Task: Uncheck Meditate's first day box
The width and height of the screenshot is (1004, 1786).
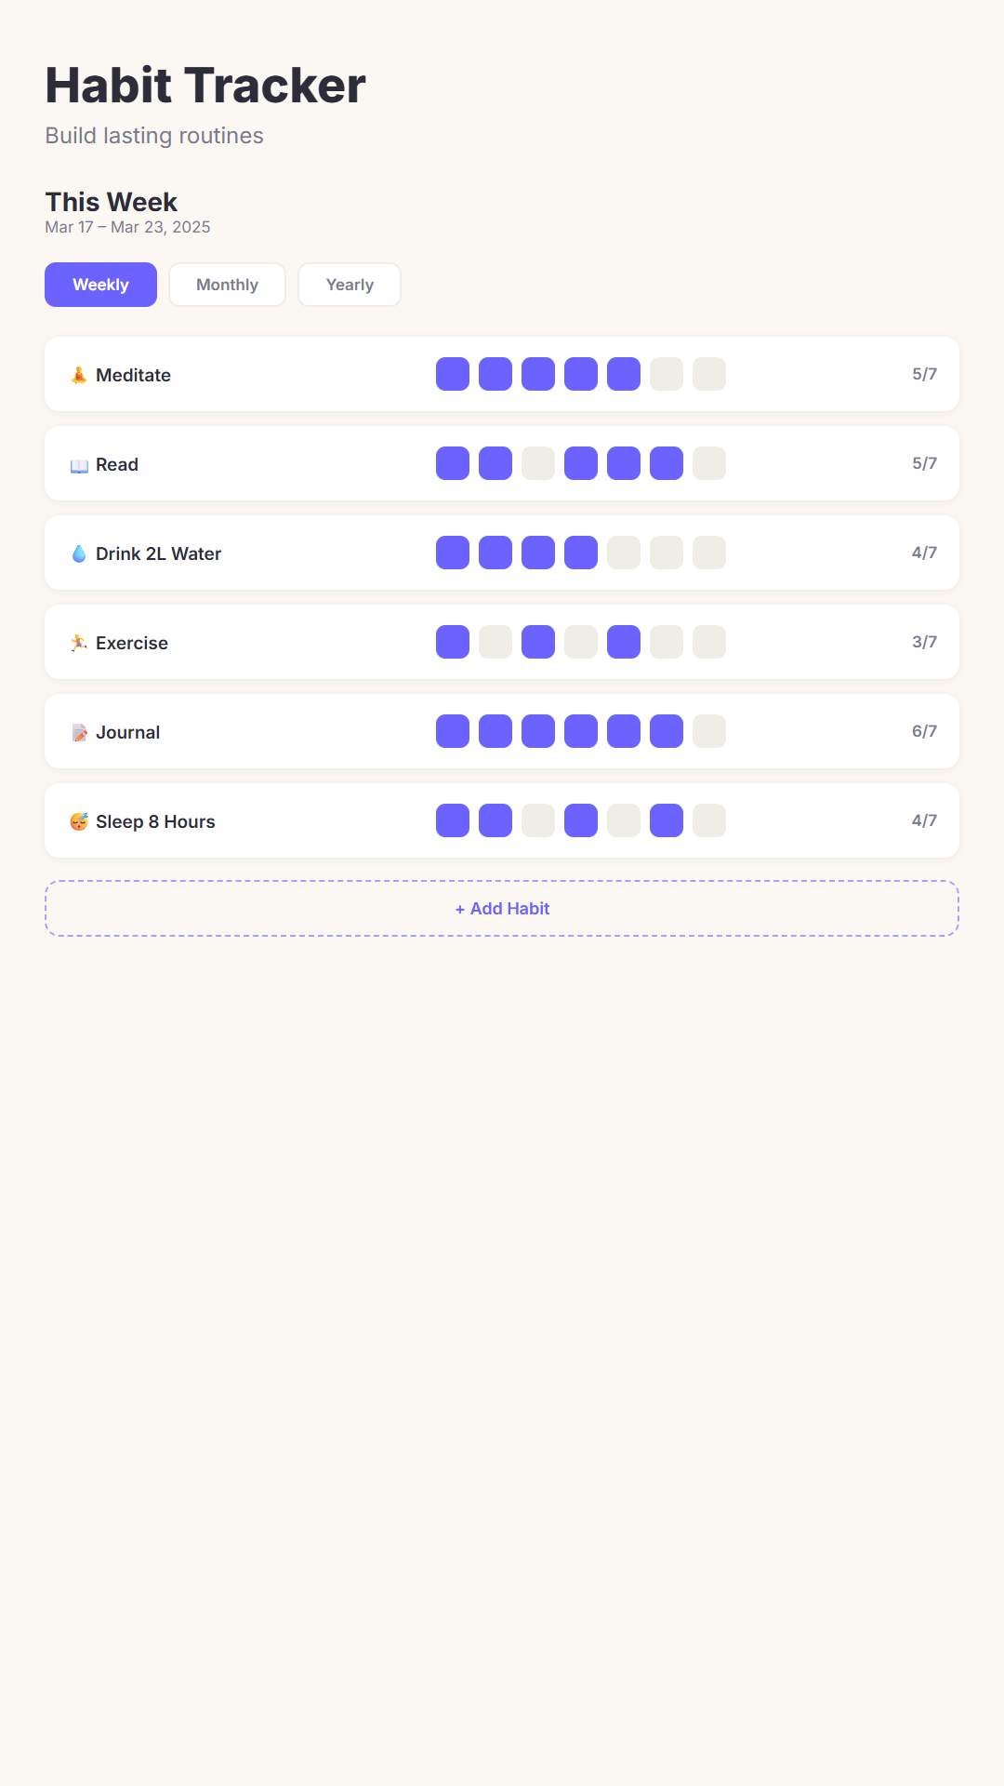Action: (453, 374)
